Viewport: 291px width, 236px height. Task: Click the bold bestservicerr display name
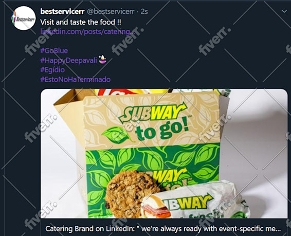point(62,11)
